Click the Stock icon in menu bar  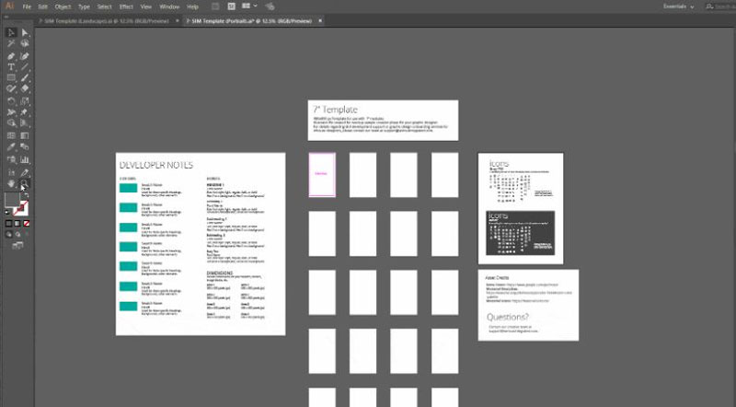pos(232,6)
